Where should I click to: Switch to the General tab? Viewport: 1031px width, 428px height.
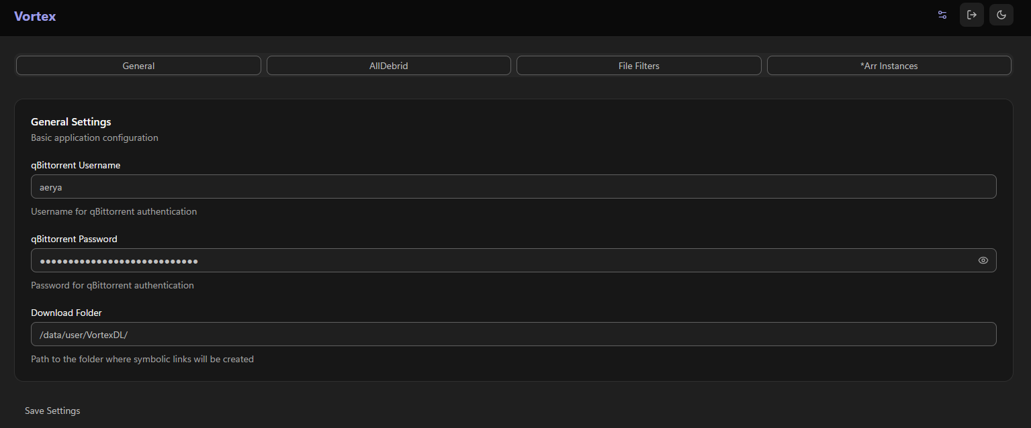[x=138, y=66]
